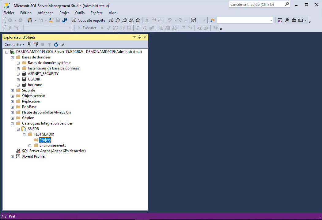Image resolution: width=322 pixels, height=220 pixels.
Task: Open the Activity Monitor icon in Explorer toolbar
Action: click(x=63, y=44)
